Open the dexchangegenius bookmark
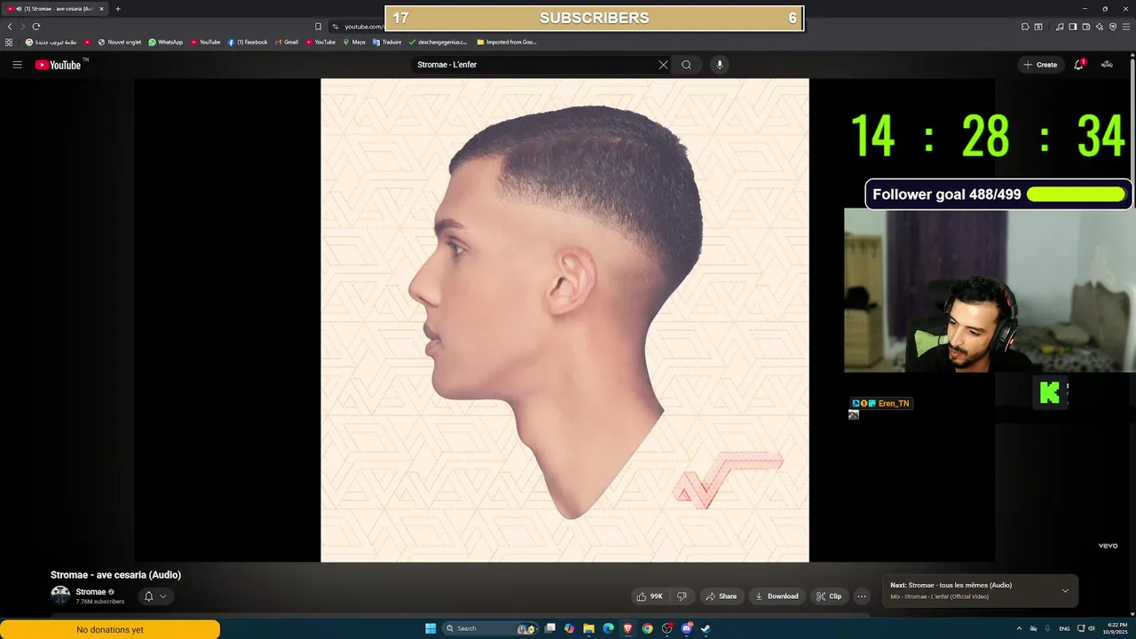The width and height of the screenshot is (1136, 639). coord(438,42)
